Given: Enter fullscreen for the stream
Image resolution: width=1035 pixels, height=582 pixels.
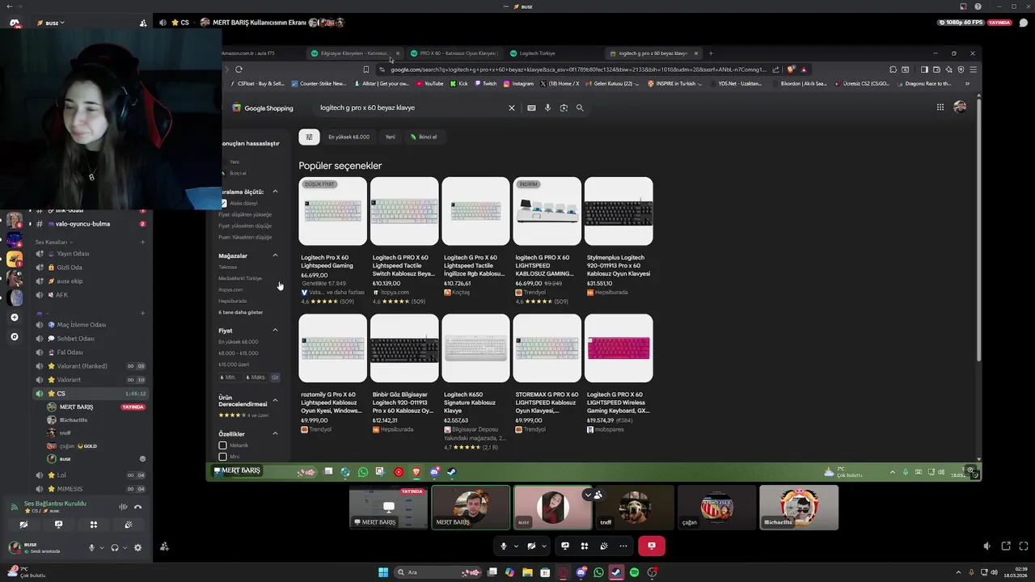Looking at the screenshot, I should click(1024, 546).
